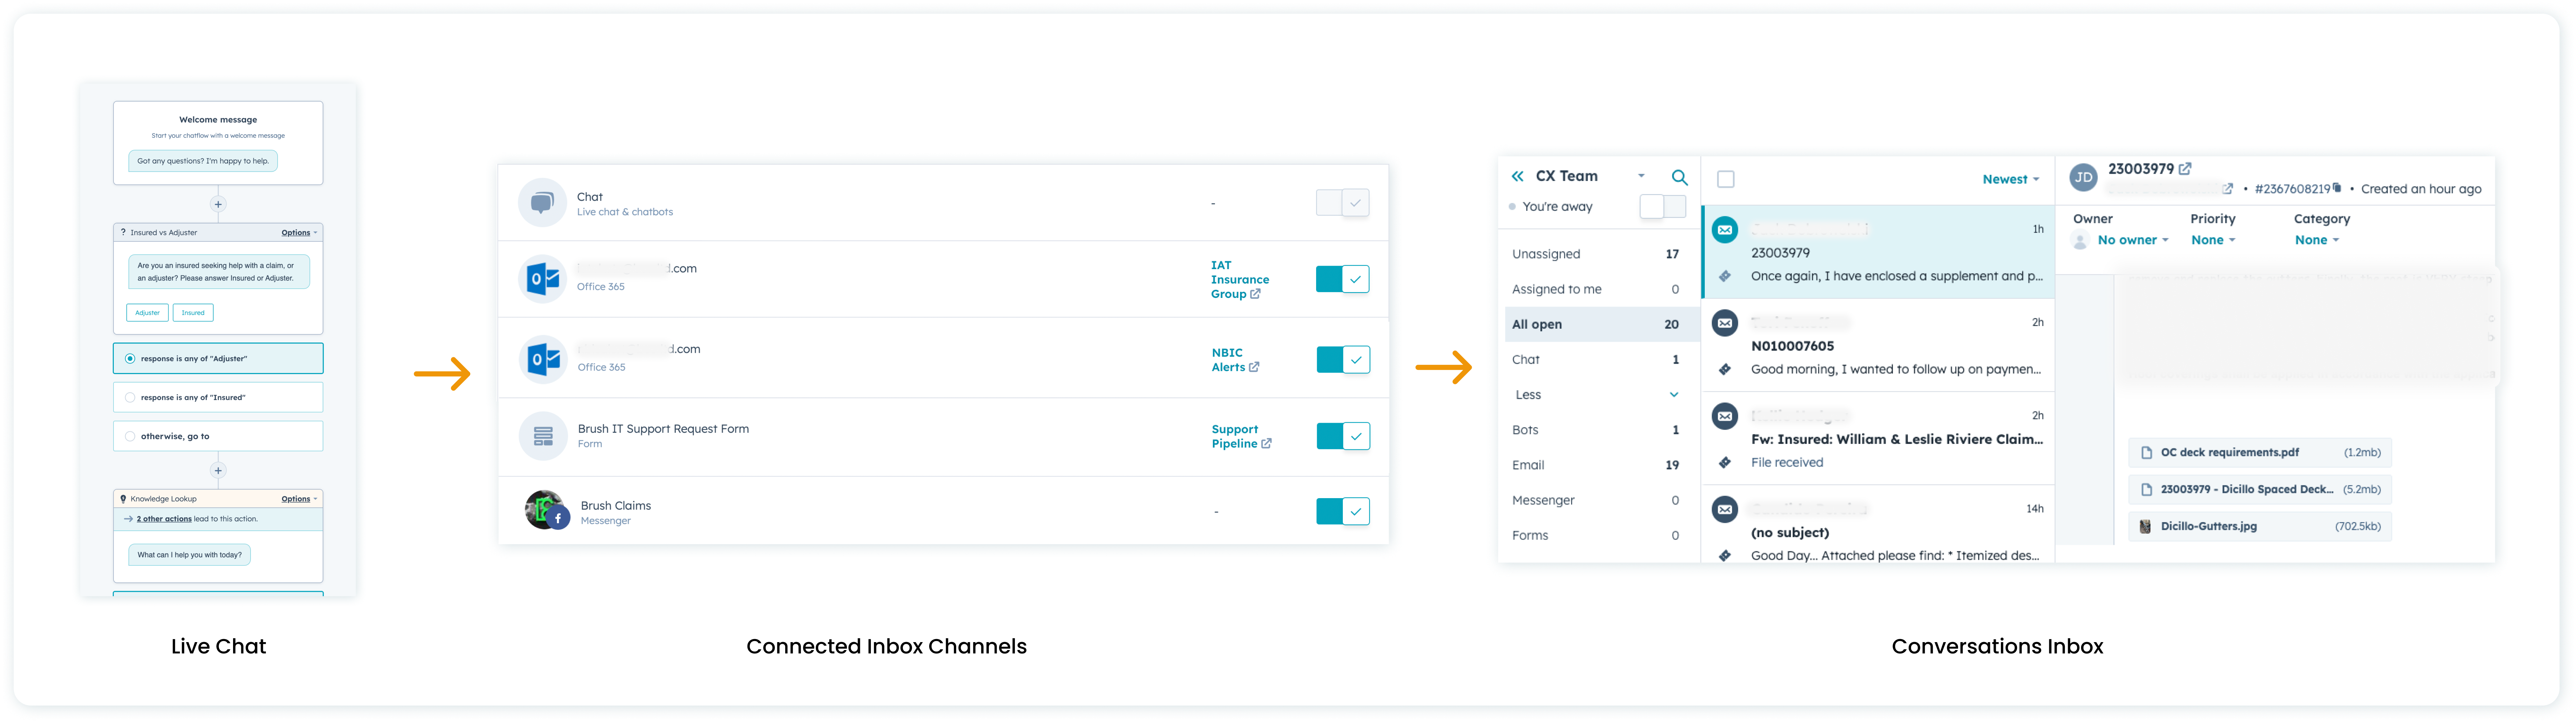2576x722 pixels.
Task: Click the Knowledge Lookup lightbulb icon
Action: click(123, 499)
